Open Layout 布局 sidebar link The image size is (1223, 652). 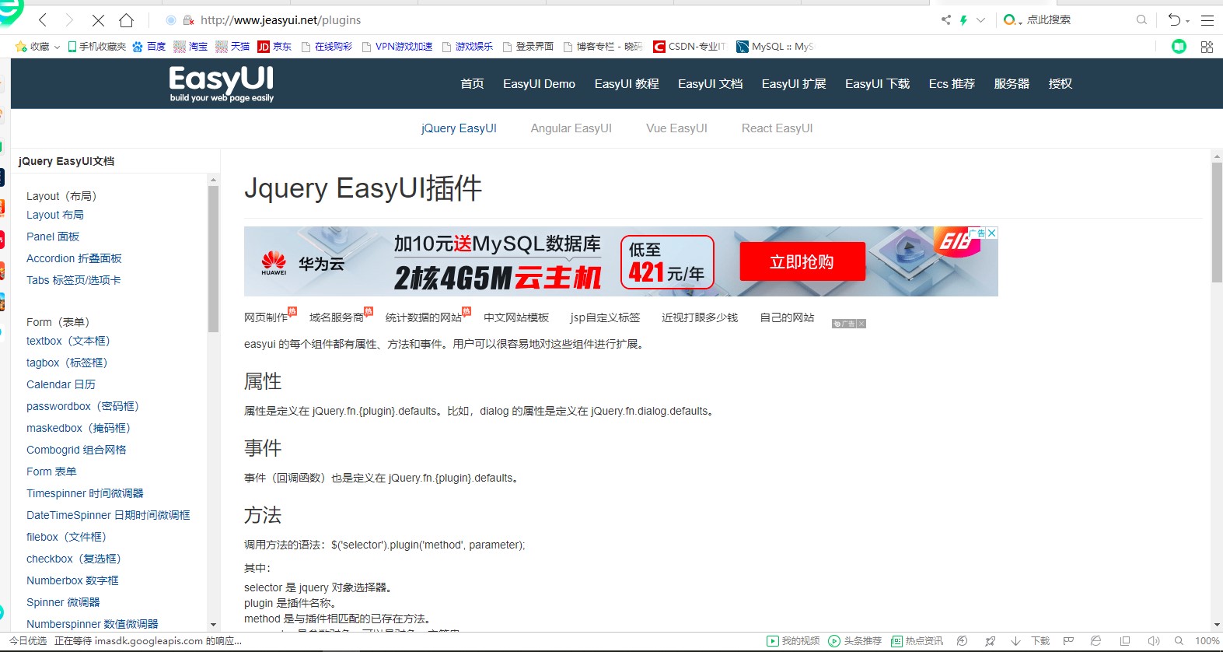[x=55, y=215]
